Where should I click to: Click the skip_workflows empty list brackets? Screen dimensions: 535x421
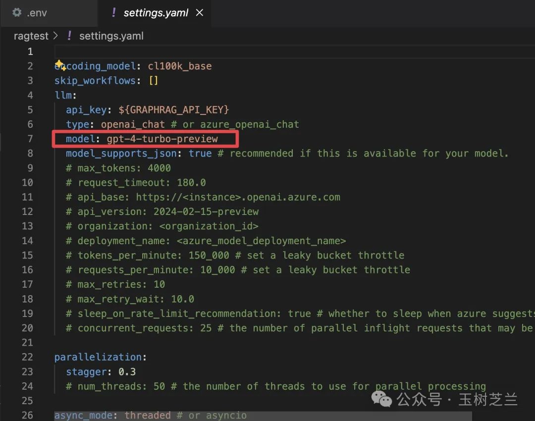click(x=154, y=80)
